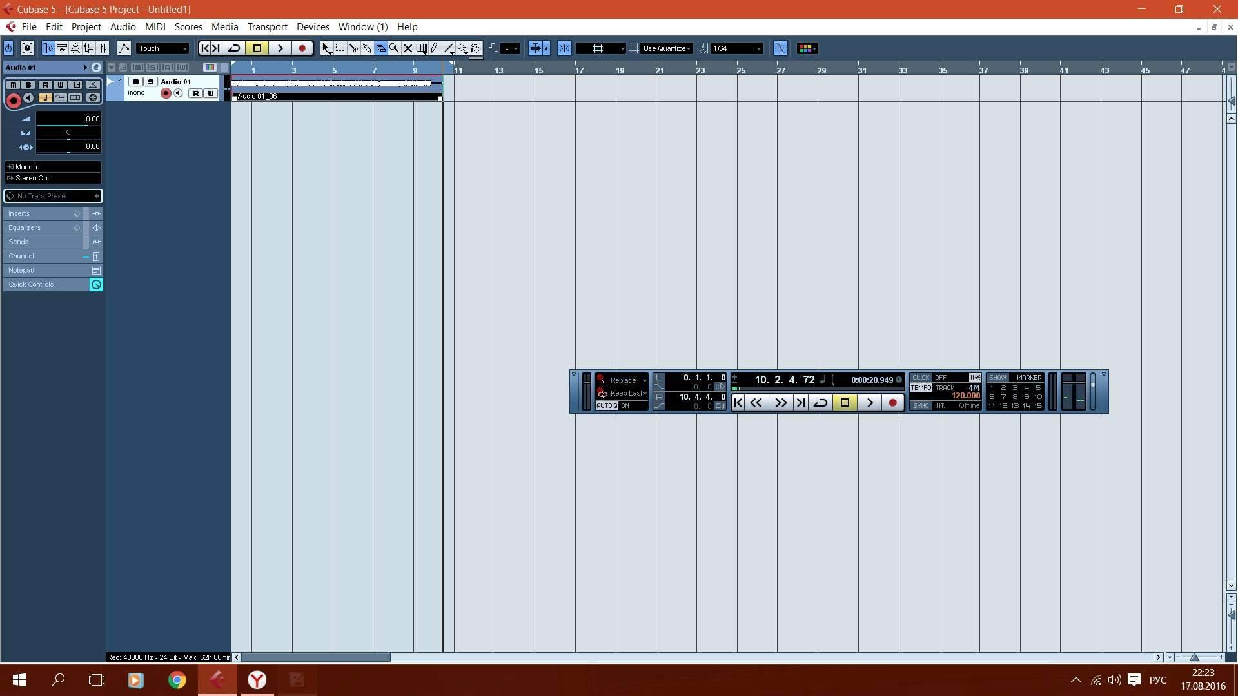The height and width of the screenshot is (696, 1238).
Task: Select the Mute X tool
Action: tap(408, 48)
